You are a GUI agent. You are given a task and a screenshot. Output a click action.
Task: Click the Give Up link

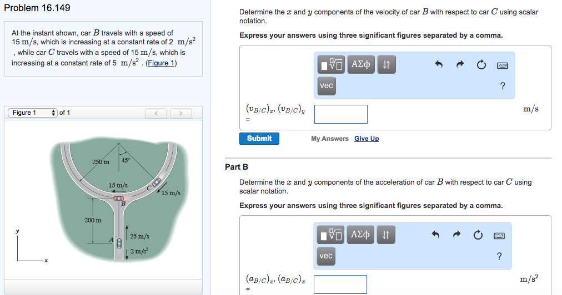tap(367, 139)
